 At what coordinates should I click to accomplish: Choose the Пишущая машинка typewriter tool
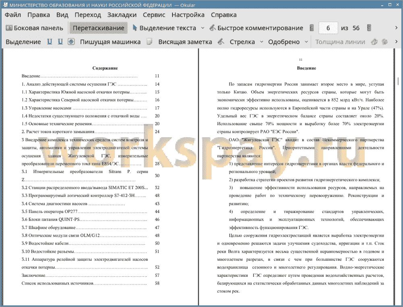(110, 42)
